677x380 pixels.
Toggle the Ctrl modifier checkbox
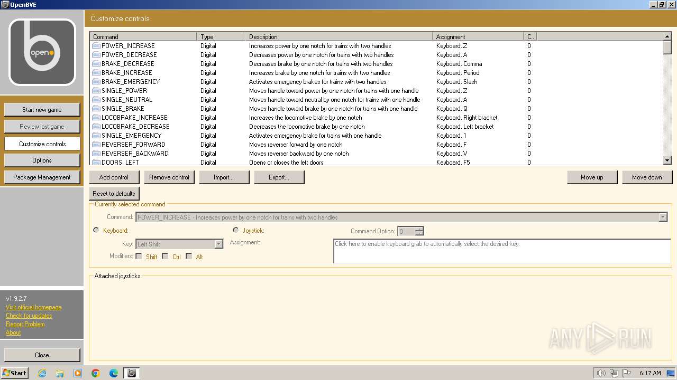[x=165, y=256]
